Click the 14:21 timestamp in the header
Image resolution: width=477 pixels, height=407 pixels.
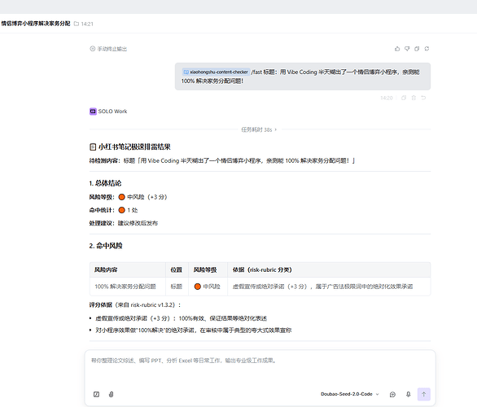tap(87, 24)
